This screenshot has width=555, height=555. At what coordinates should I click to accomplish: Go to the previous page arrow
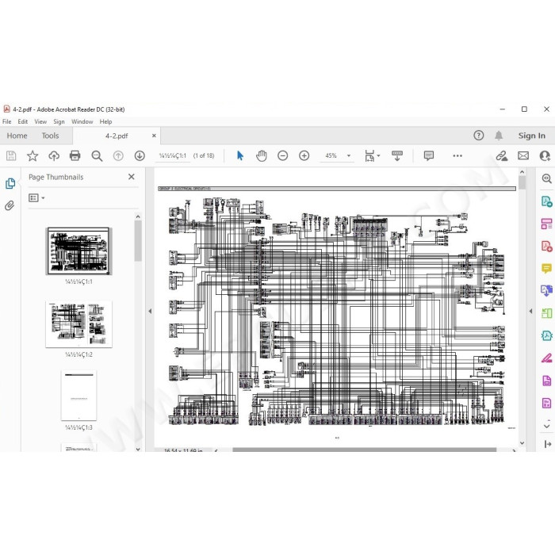[x=118, y=155]
